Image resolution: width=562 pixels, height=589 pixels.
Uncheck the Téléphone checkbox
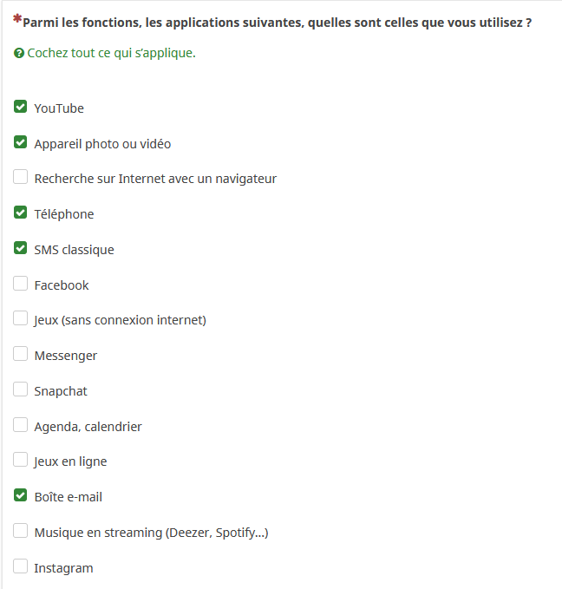click(21, 213)
